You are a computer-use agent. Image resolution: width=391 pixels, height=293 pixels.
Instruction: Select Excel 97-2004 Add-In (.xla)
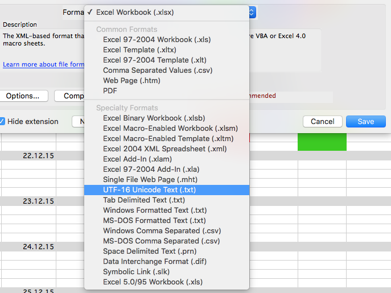pos(167,170)
